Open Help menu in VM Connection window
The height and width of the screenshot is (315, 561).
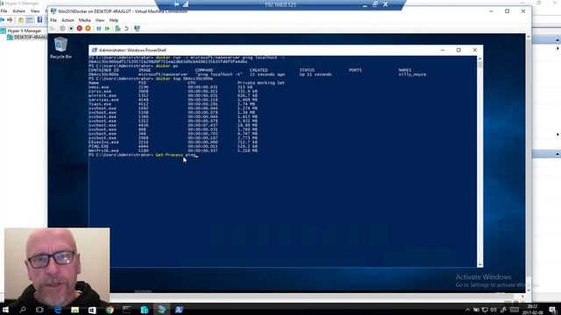click(x=114, y=20)
